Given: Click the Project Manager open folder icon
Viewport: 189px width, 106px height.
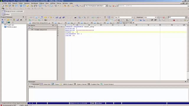Looking at the screenshot, I should 8,20.
